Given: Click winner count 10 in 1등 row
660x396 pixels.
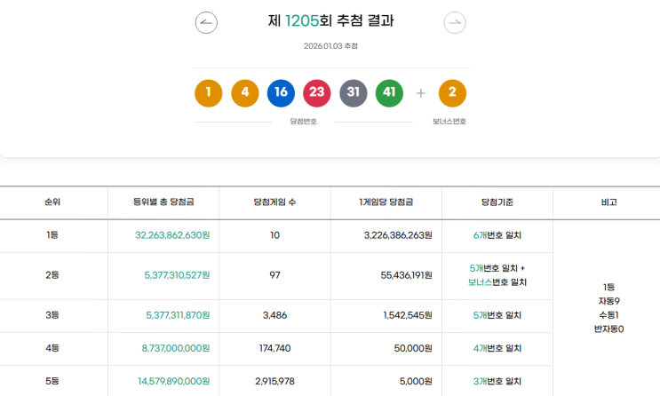Looking at the screenshot, I should pos(274,235).
